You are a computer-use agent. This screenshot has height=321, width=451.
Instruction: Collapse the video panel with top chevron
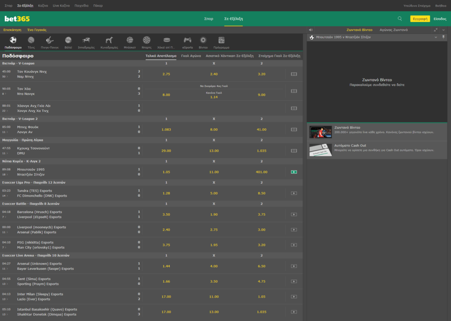tap(444, 30)
